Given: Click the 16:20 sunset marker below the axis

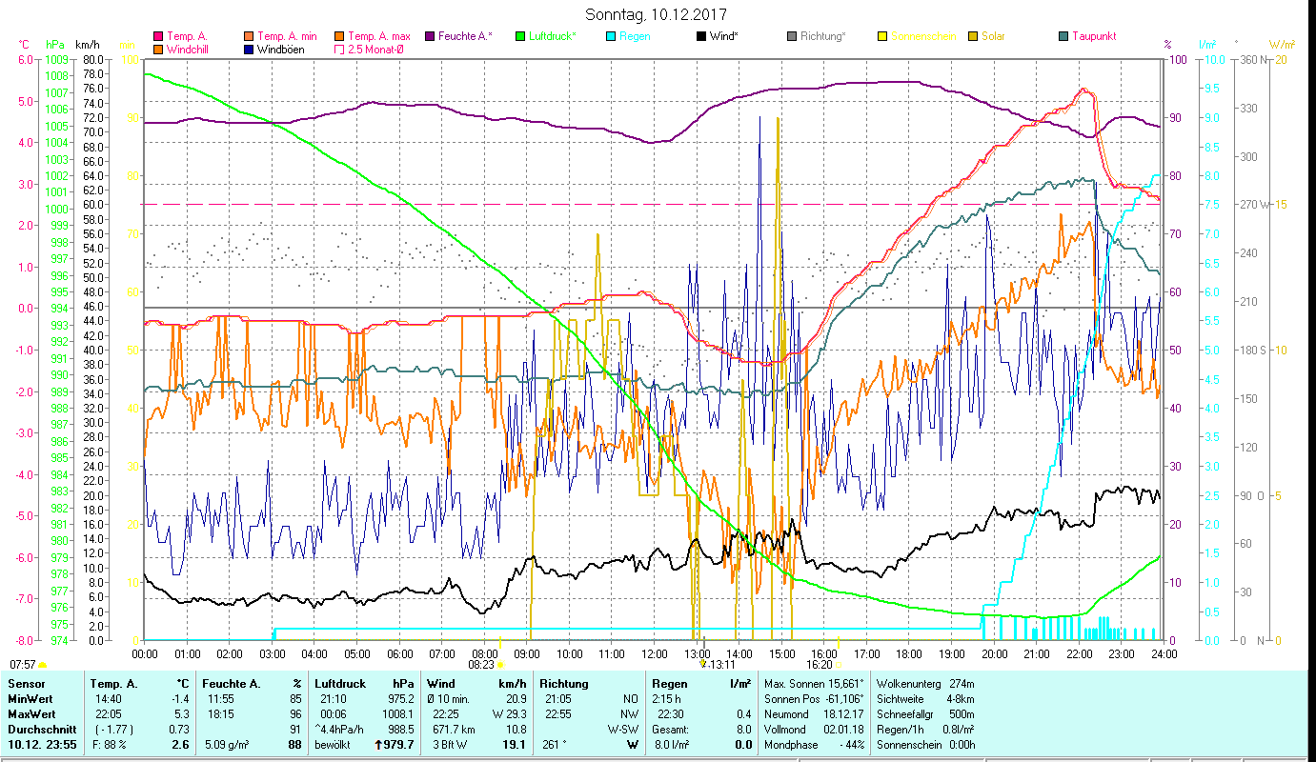Looking at the screenshot, I should pos(820,665).
